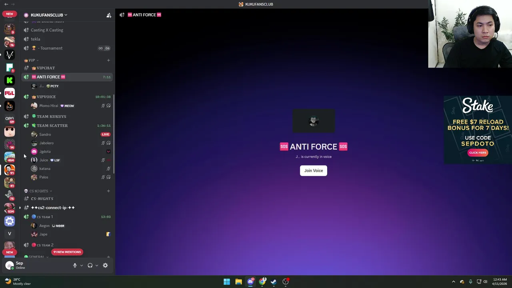Open the green K server icon
The height and width of the screenshot is (288, 512).
point(10,80)
